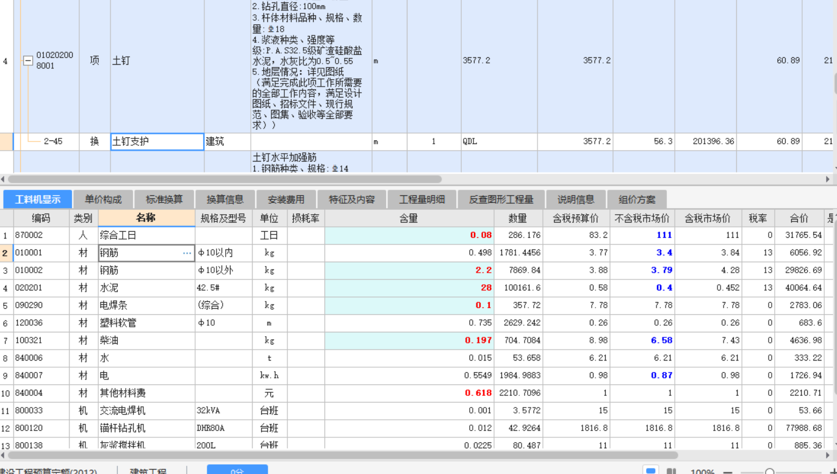837x474 pixels.
Task: Select the column display mode icon
Action: (x=670, y=471)
